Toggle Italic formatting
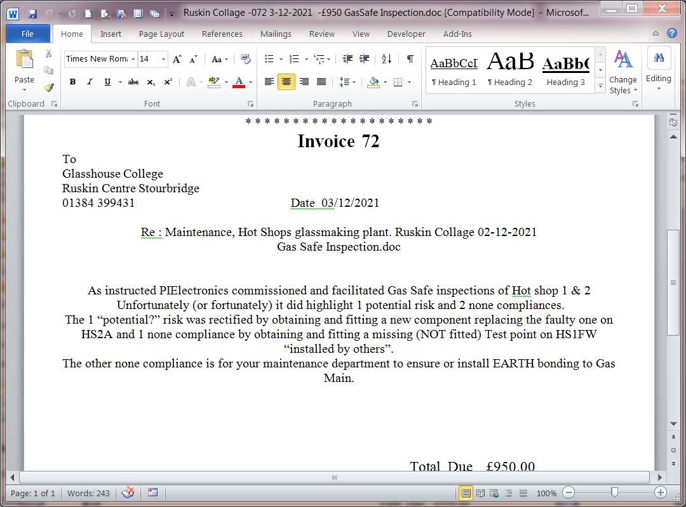 90,82
